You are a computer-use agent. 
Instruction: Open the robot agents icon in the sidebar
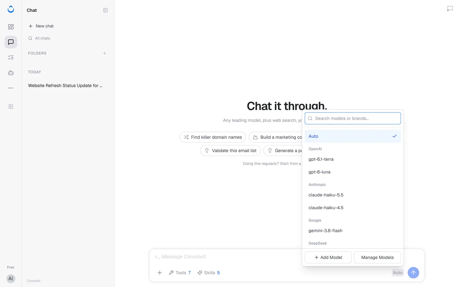pos(11,73)
